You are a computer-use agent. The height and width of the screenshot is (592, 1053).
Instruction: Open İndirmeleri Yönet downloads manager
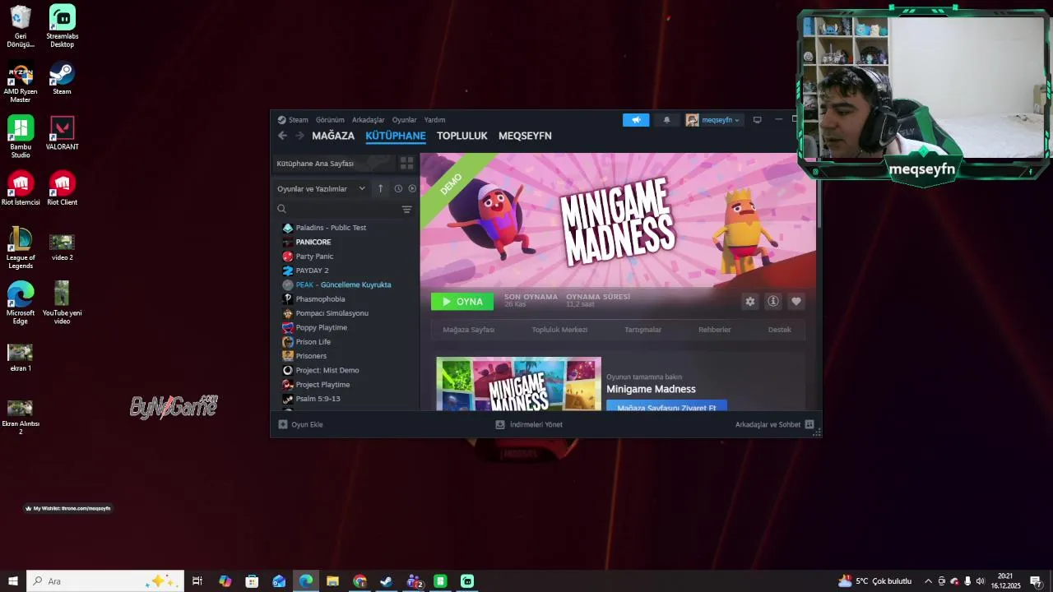click(529, 424)
